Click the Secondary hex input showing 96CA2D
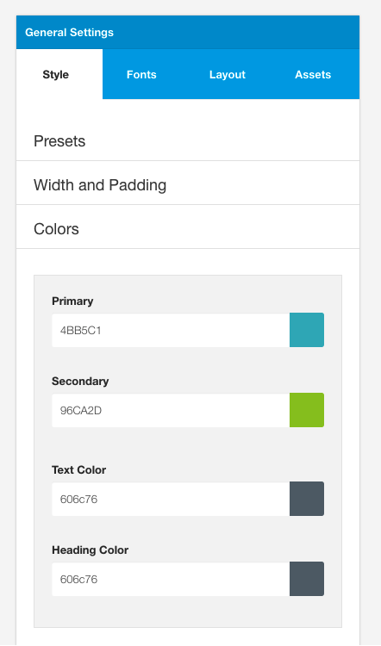Image resolution: width=381 pixels, height=646 pixels. (171, 410)
